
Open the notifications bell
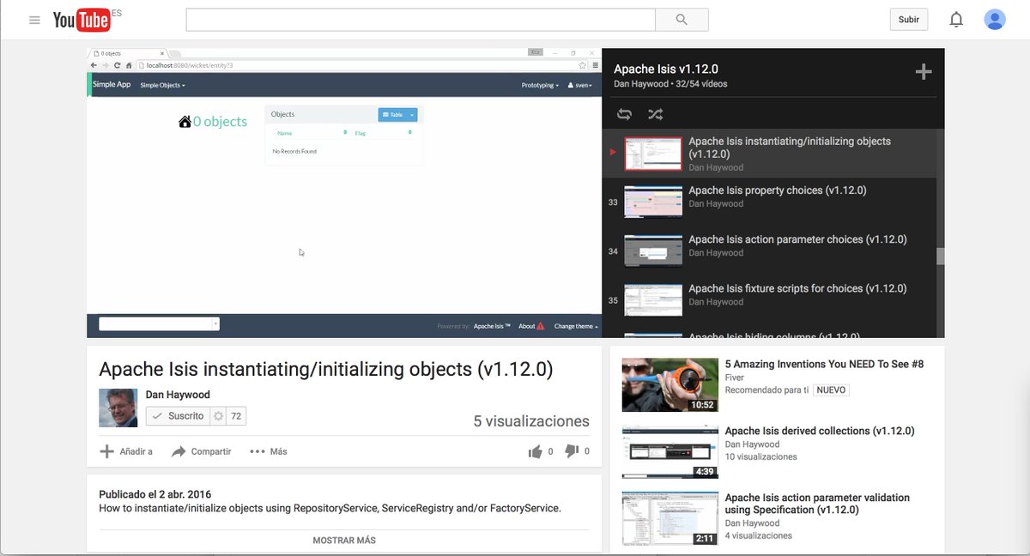click(956, 19)
